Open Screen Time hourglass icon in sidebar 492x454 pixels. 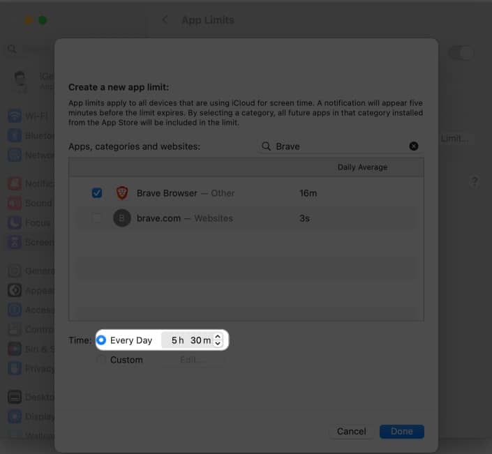(15, 242)
